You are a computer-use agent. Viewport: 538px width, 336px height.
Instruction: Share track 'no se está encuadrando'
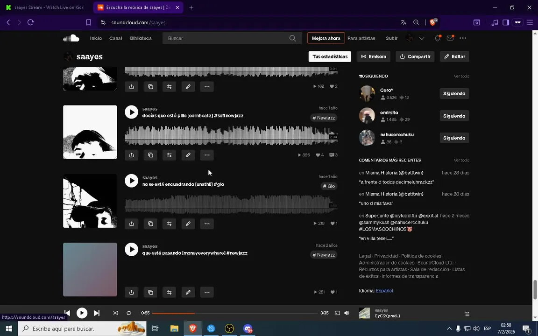[x=131, y=224]
